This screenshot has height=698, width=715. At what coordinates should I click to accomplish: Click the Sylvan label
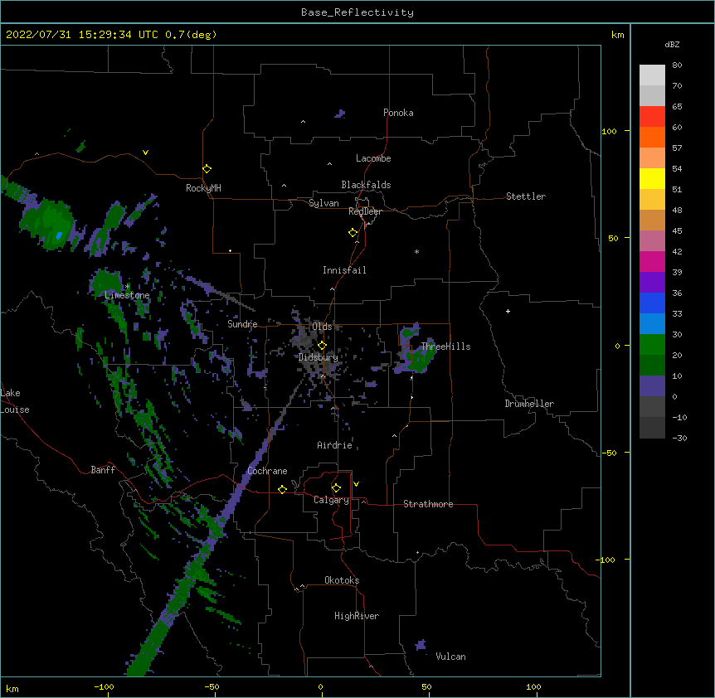click(x=323, y=203)
